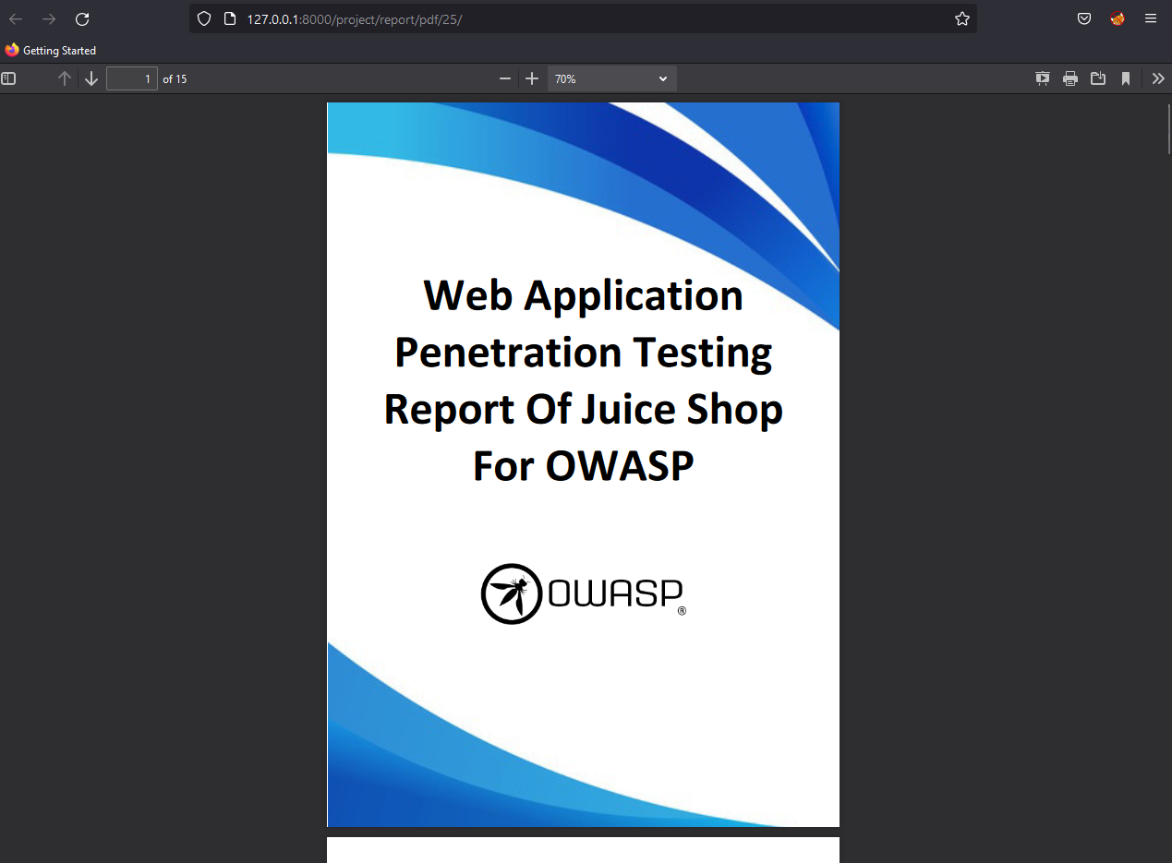Toggle the PDF sidebar panel
Viewport: 1172px width, 863px height.
[9, 79]
